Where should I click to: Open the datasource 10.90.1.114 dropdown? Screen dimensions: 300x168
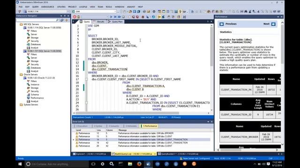(67, 12)
